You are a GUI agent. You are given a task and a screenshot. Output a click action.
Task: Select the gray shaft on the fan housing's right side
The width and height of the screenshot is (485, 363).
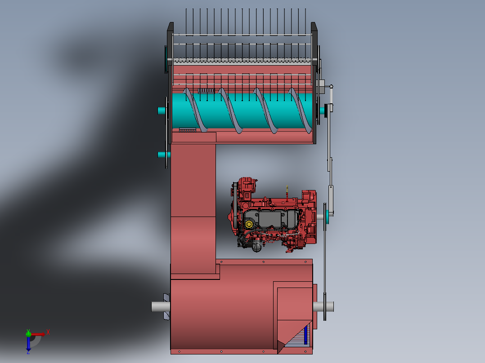coord(323,307)
